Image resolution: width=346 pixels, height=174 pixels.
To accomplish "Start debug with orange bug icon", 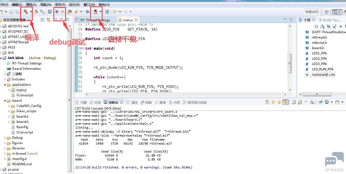I will pos(62,12).
